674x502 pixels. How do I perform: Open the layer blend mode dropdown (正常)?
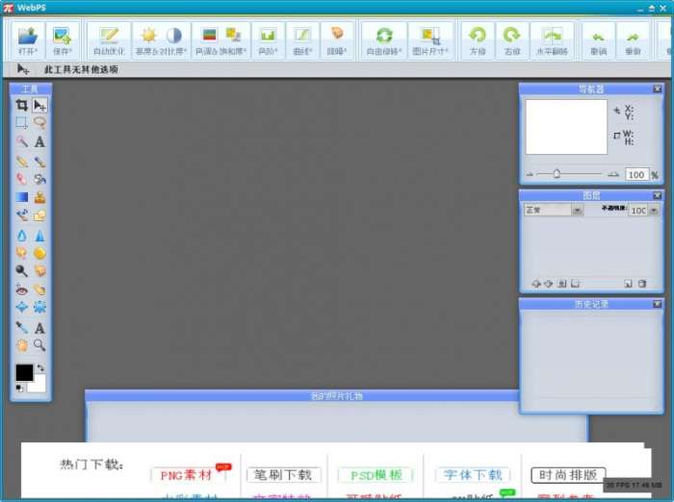click(553, 210)
